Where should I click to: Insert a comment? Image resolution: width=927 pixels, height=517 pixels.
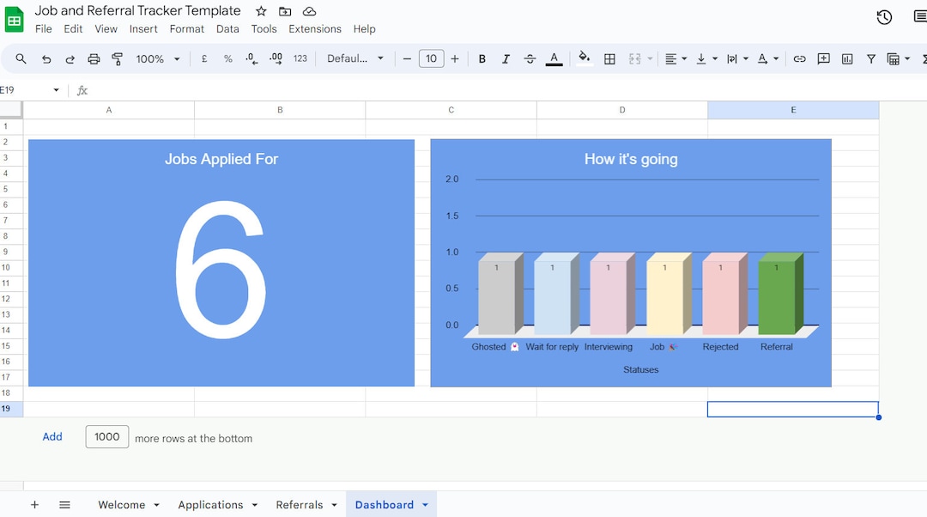click(824, 59)
